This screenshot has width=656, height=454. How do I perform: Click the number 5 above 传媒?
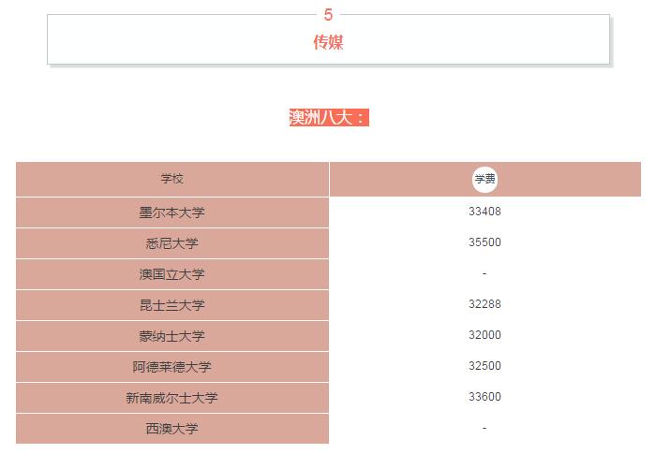(x=328, y=14)
